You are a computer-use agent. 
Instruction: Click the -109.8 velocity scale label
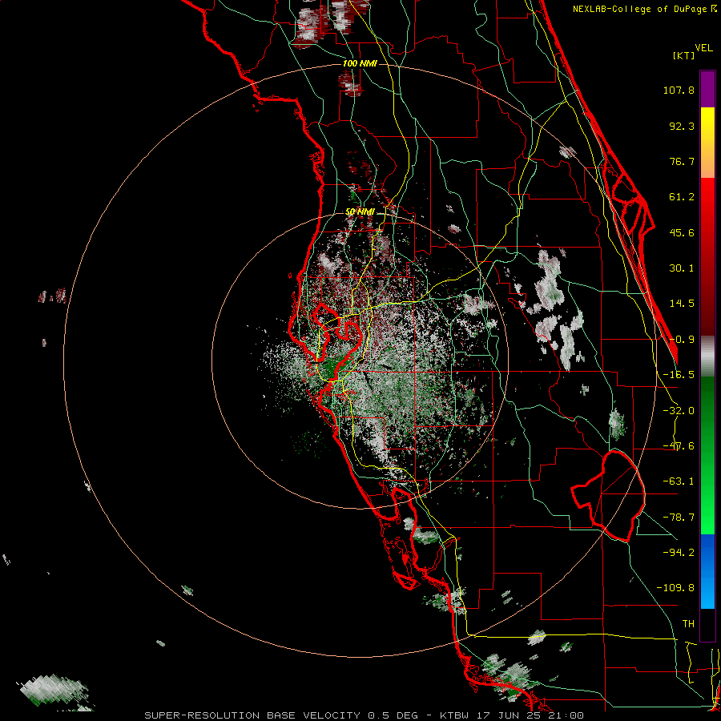click(675, 588)
